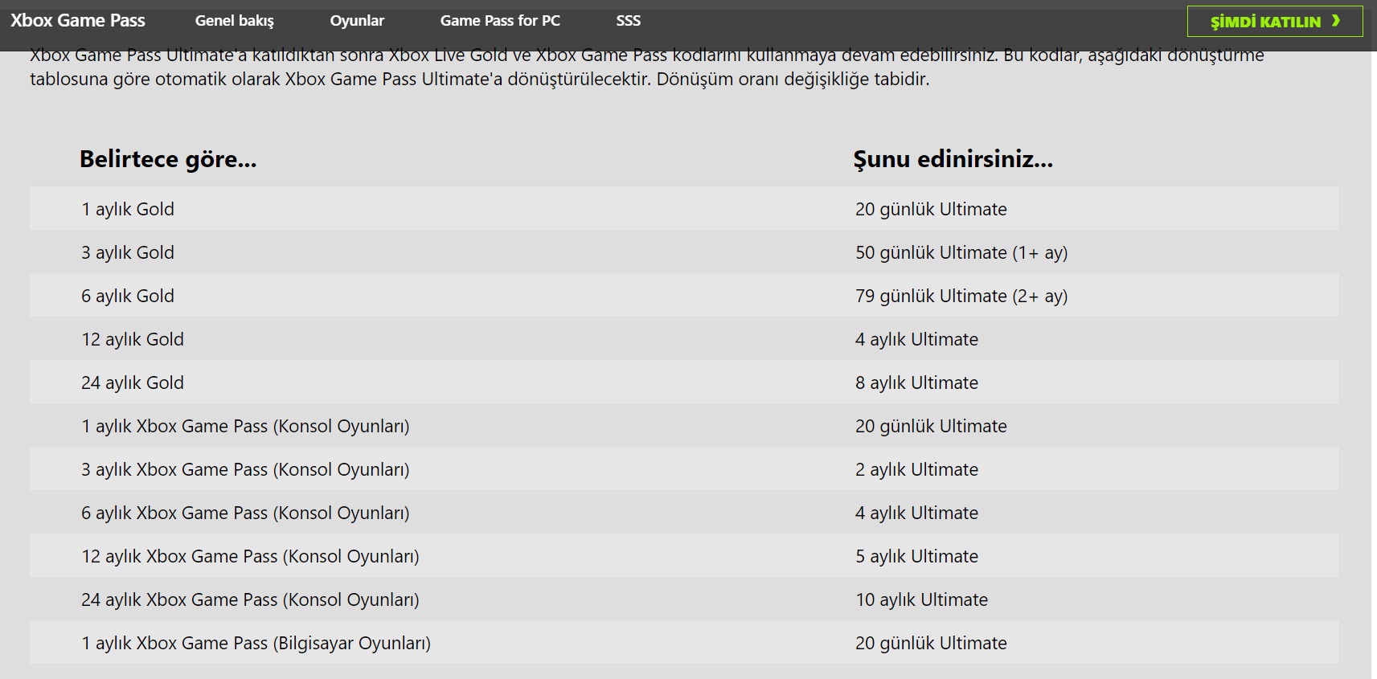Select the '6 aylık Gold' cell

tap(128, 296)
